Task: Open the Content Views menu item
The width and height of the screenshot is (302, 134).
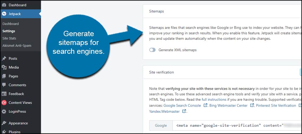Action: coord(20,103)
